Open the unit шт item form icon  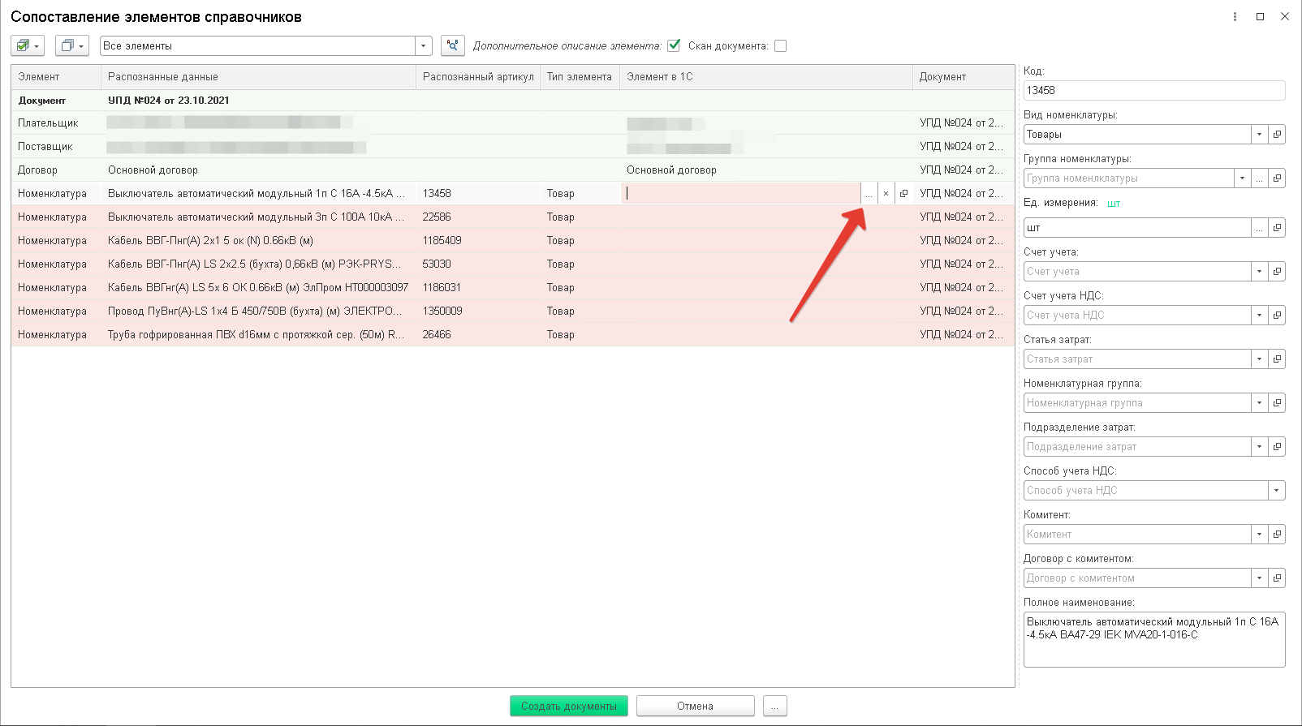[x=1277, y=228]
